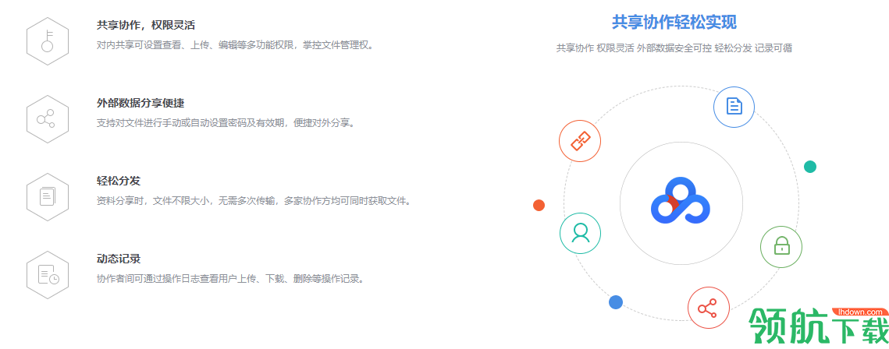Click the orange chain link circle icon
The image size is (889, 349).
(579, 141)
